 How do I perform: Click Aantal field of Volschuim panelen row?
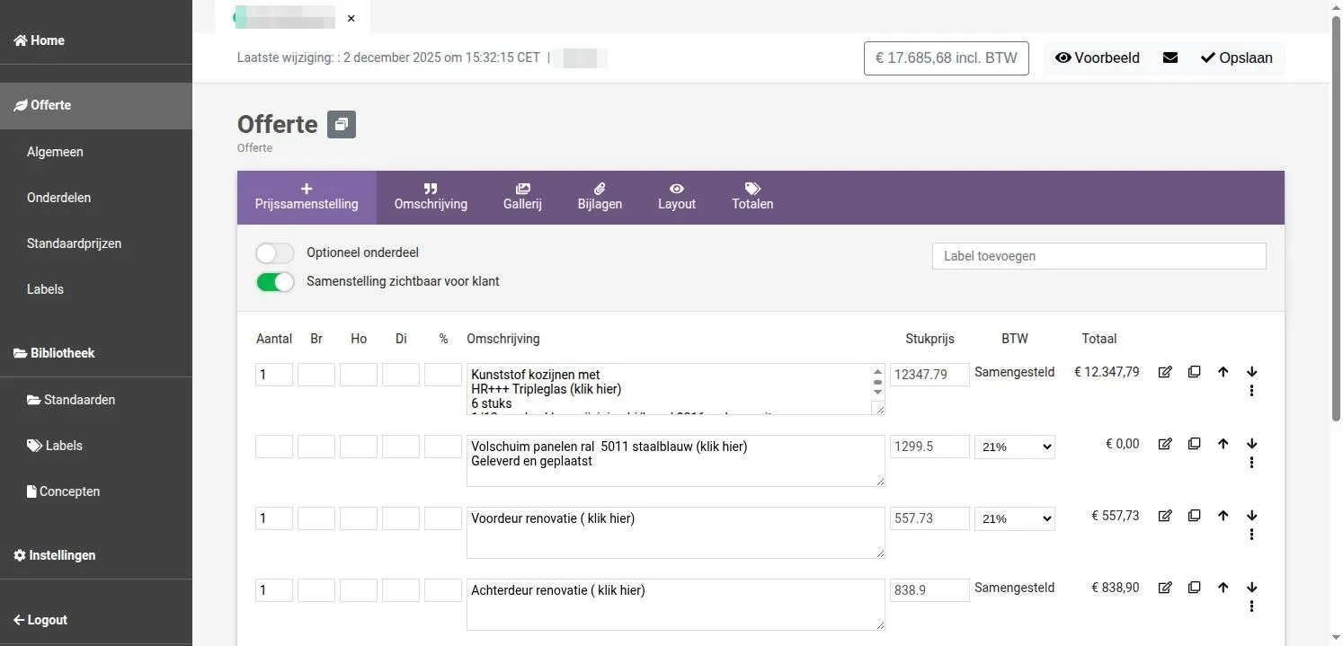(x=274, y=447)
